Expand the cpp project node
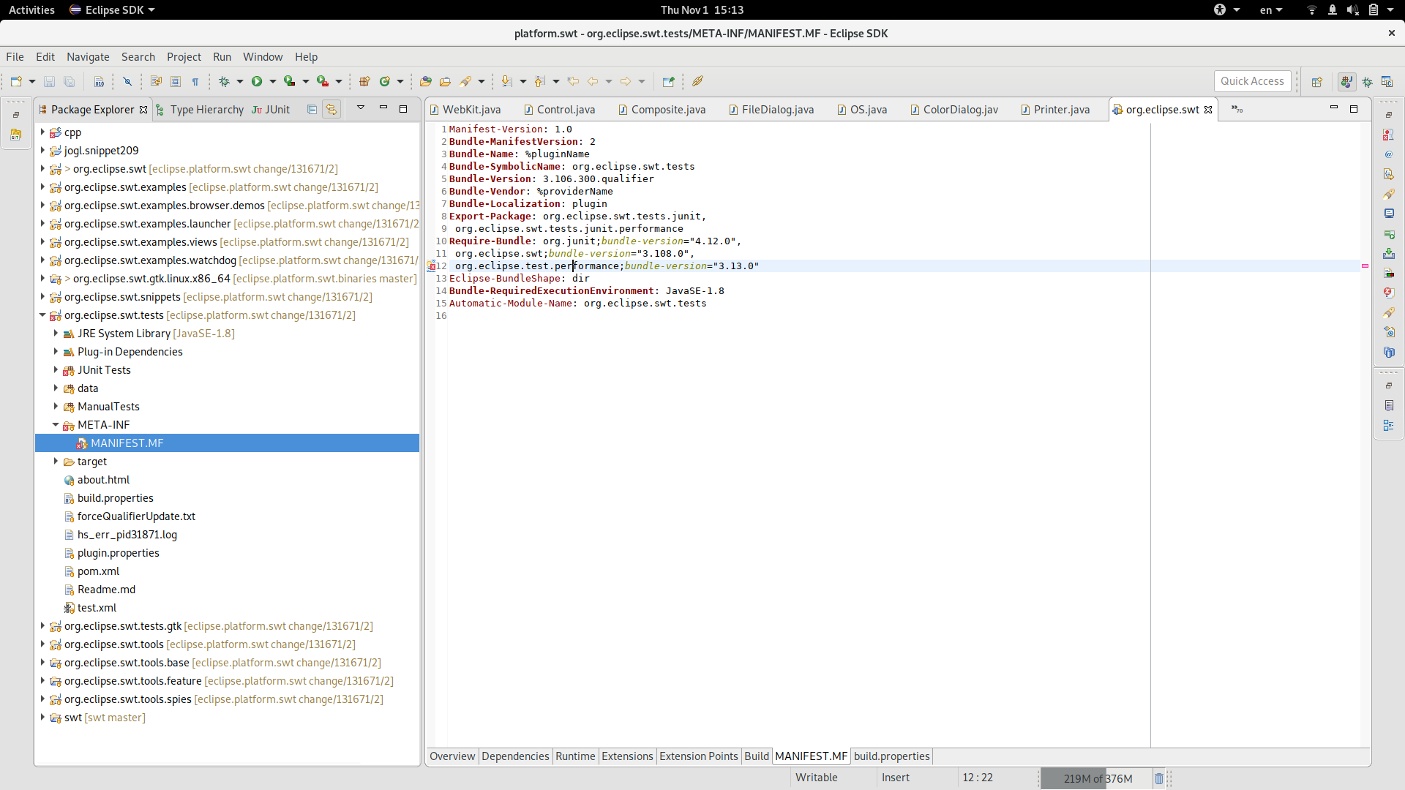 [42, 132]
